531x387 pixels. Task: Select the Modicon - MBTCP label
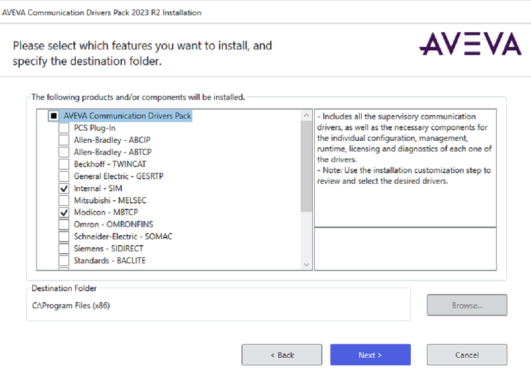(106, 212)
